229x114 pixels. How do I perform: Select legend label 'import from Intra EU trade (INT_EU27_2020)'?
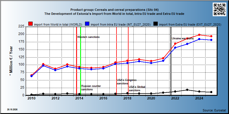[121, 25]
